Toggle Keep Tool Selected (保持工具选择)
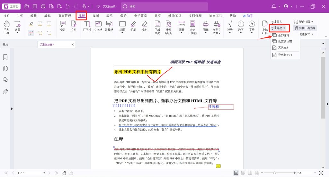The image size is (329, 177). tap(305, 28)
